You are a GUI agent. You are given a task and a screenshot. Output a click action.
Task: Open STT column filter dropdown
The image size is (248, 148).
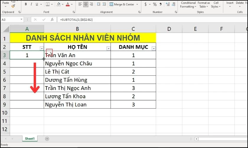point(42,48)
